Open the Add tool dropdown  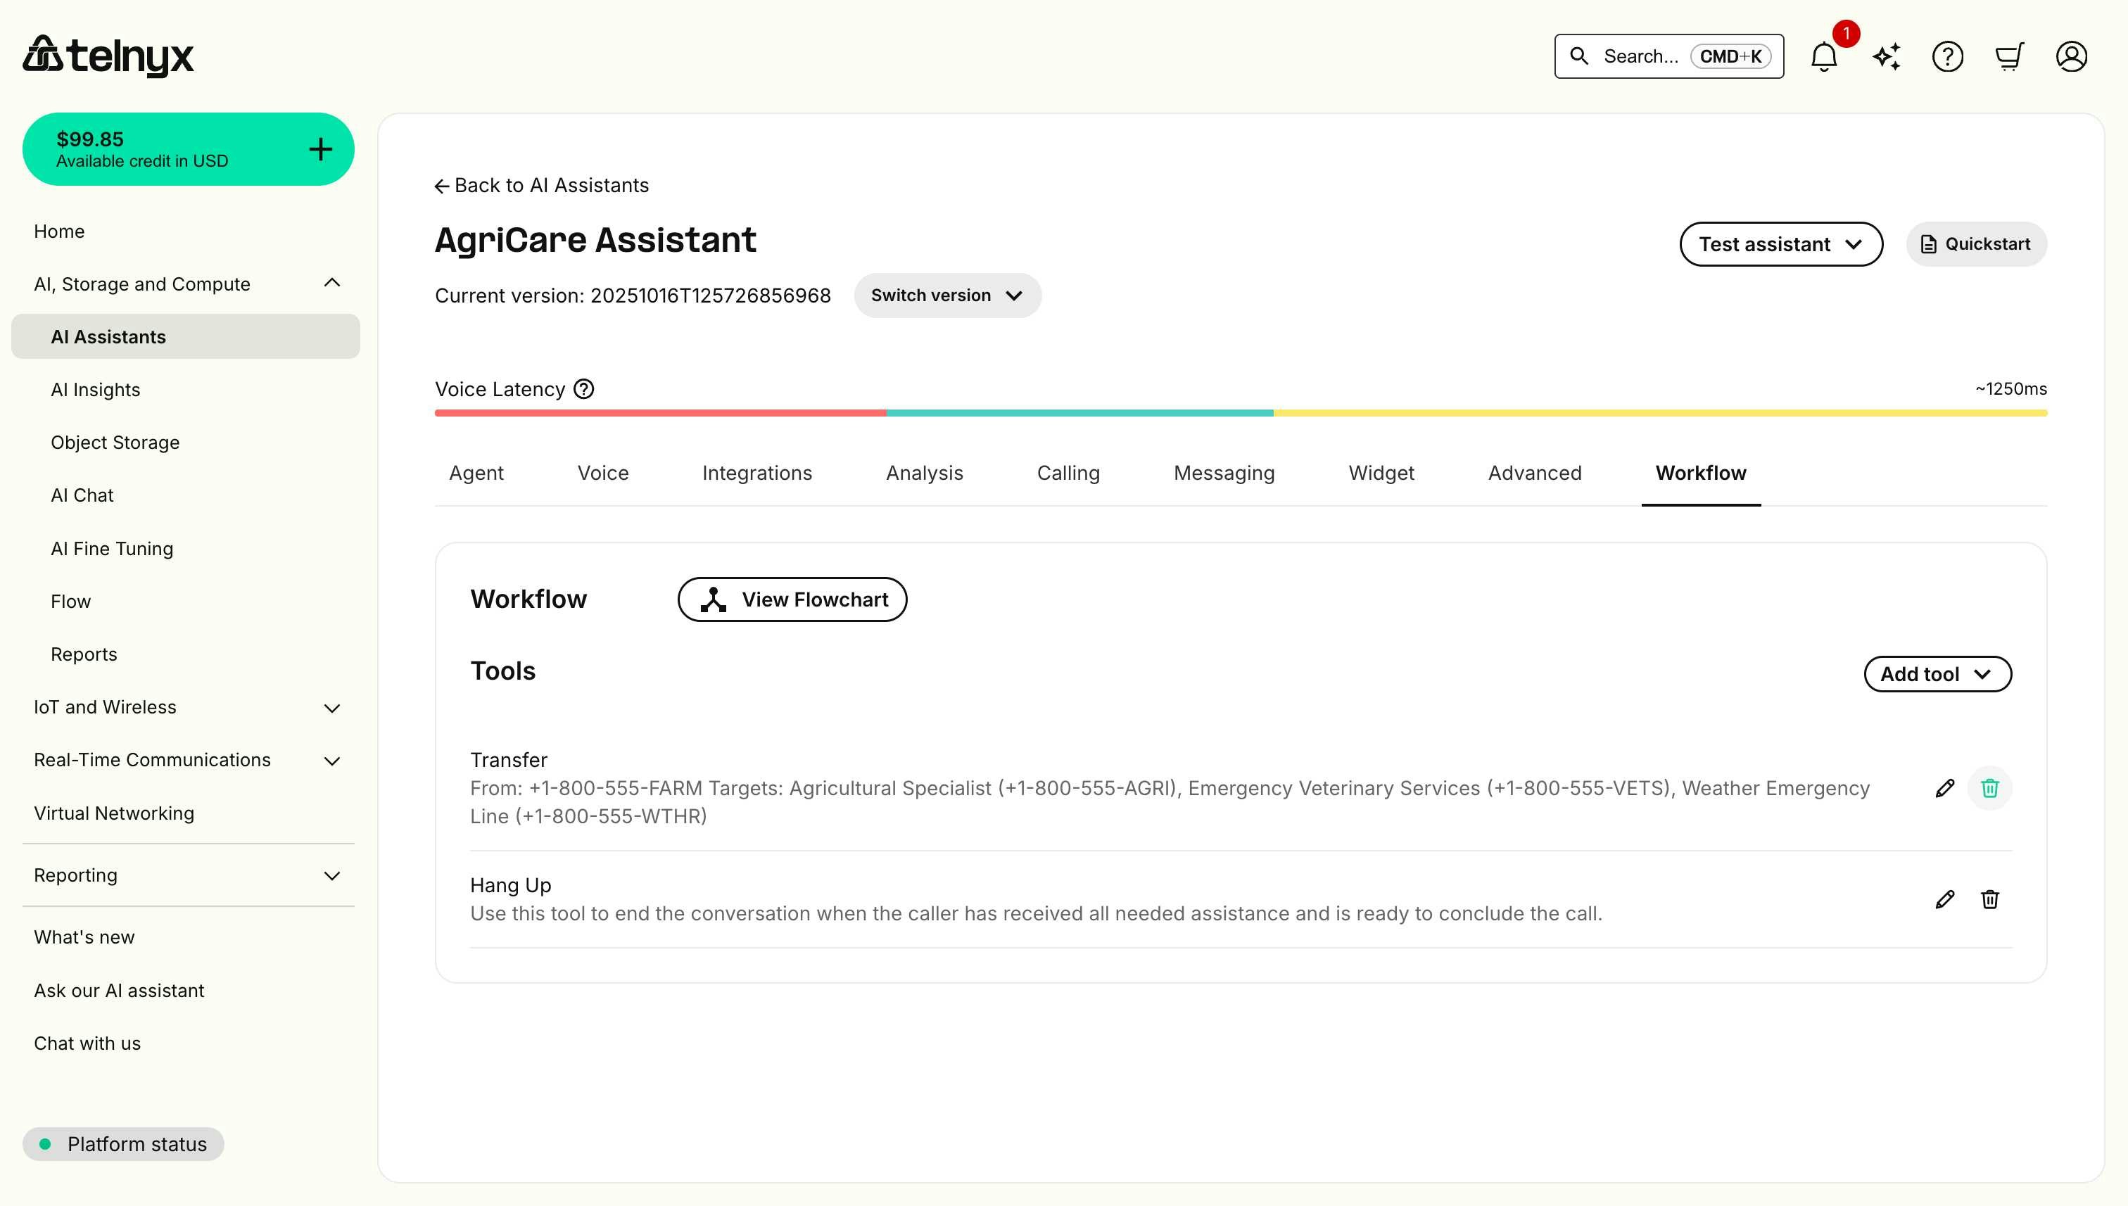click(x=1937, y=673)
